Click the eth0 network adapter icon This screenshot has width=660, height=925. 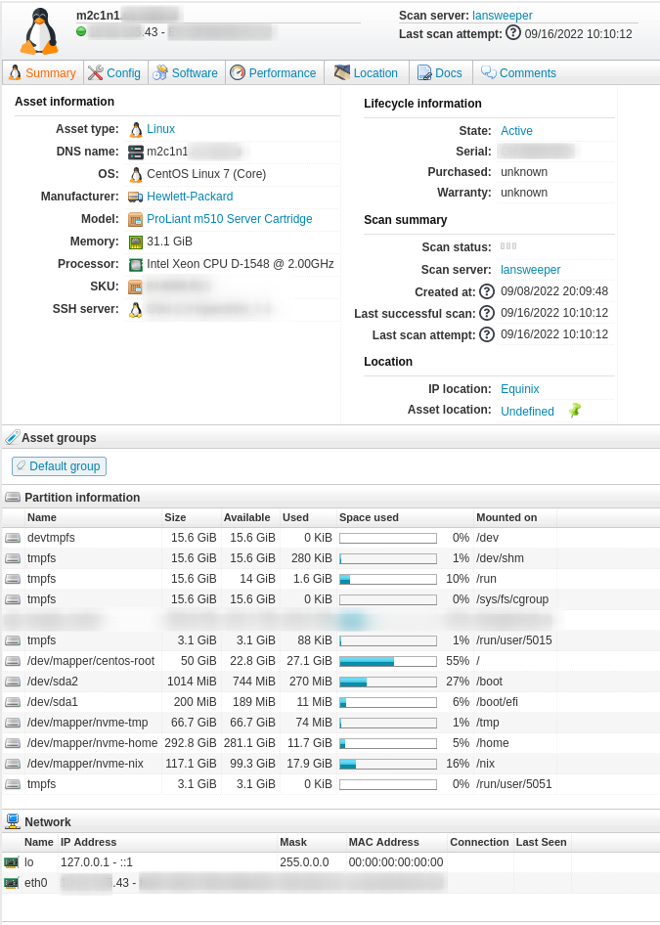tap(12, 883)
